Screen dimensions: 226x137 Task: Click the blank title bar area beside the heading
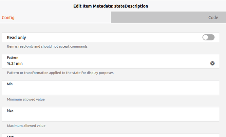pos(190,6)
